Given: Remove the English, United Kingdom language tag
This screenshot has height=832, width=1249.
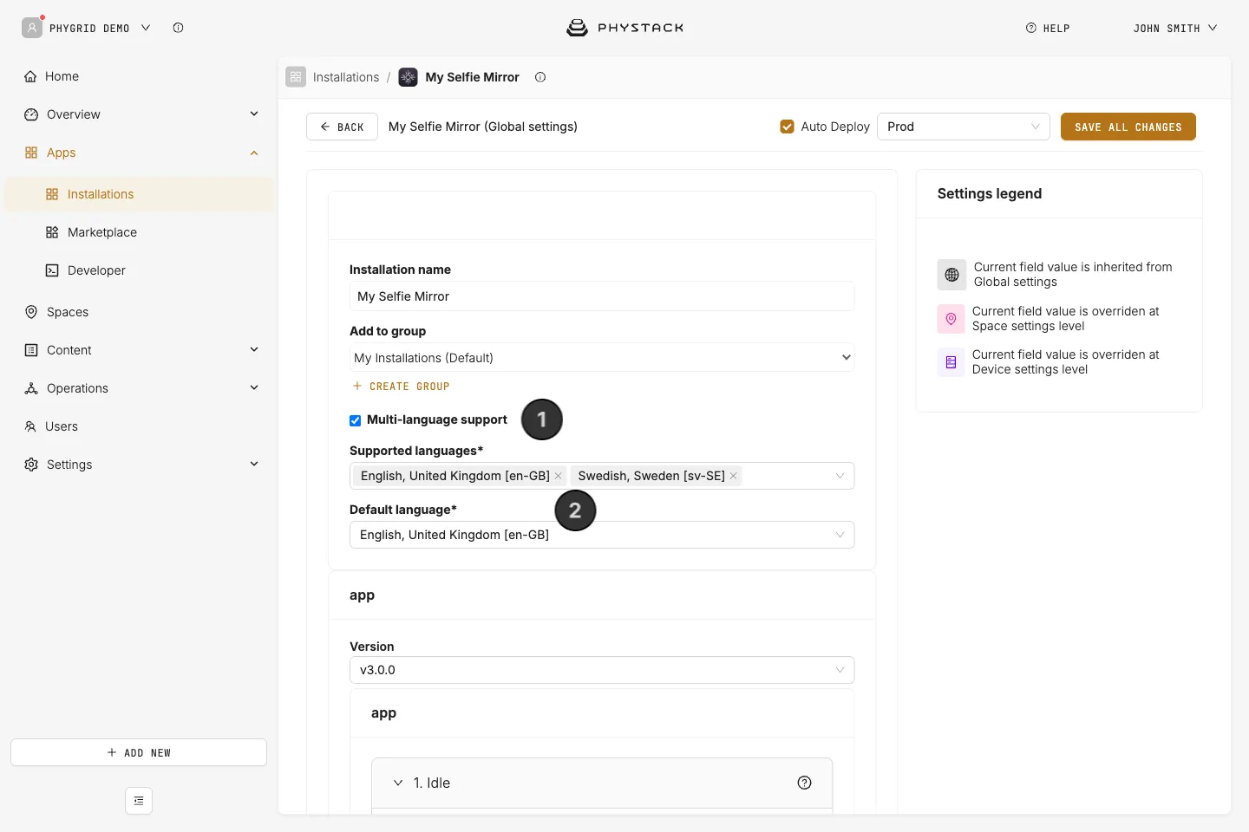Looking at the screenshot, I should coord(558,476).
